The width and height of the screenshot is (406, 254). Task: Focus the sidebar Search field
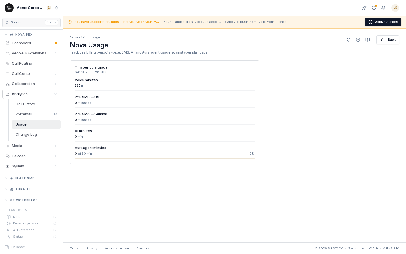point(31,23)
